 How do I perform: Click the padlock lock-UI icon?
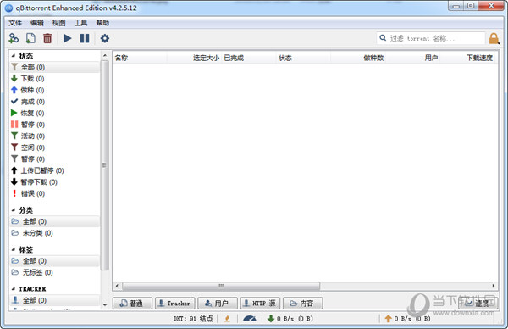(x=494, y=38)
